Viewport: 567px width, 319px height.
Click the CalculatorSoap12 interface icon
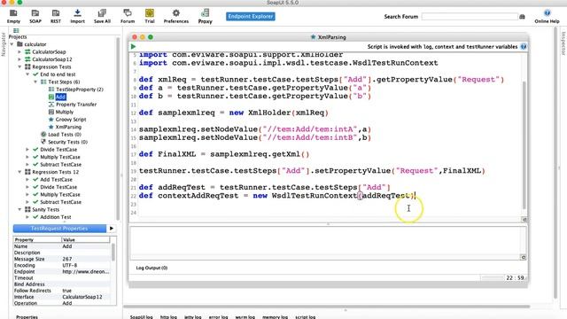coord(27,59)
